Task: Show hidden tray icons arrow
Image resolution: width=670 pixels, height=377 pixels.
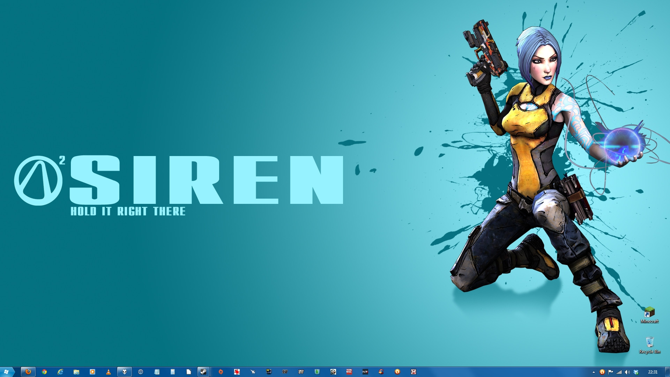Action: pyautogui.click(x=594, y=372)
